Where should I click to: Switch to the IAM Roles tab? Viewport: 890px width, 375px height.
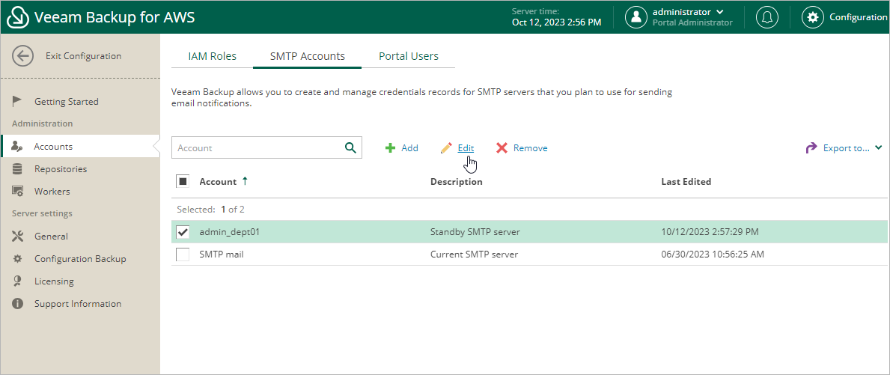coord(212,56)
